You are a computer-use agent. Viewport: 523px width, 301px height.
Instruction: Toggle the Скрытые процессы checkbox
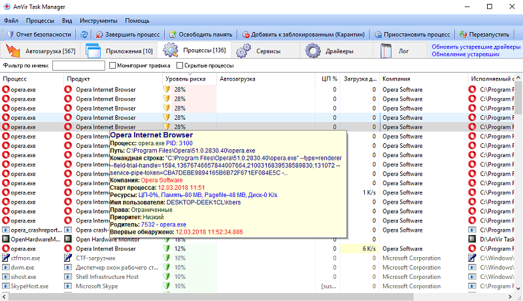[x=179, y=65]
